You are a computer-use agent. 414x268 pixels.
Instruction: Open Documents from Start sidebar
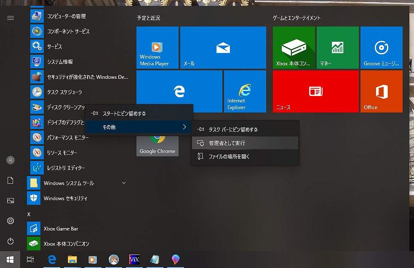tap(11, 180)
